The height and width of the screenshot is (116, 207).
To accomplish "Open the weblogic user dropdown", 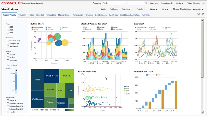I will pyautogui.click(x=198, y=9).
